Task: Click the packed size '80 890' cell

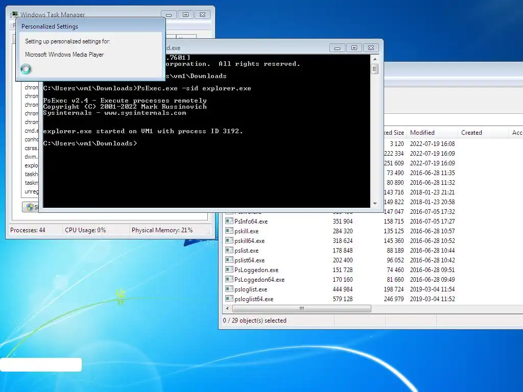Action: (395, 182)
